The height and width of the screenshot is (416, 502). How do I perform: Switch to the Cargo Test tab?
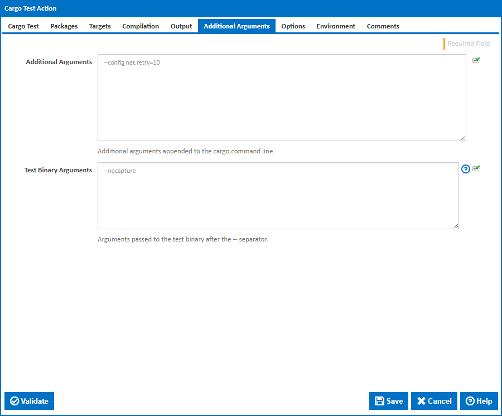point(23,26)
